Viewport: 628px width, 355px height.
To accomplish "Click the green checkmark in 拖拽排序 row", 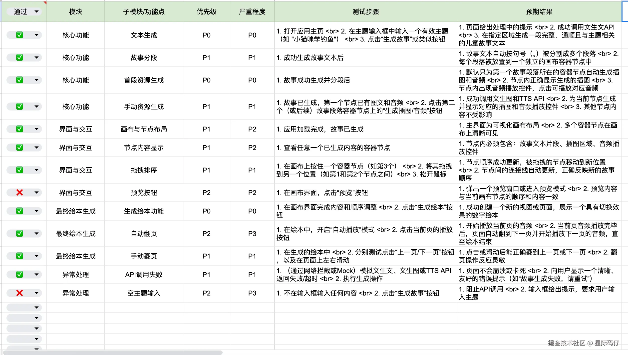I will pos(19,170).
